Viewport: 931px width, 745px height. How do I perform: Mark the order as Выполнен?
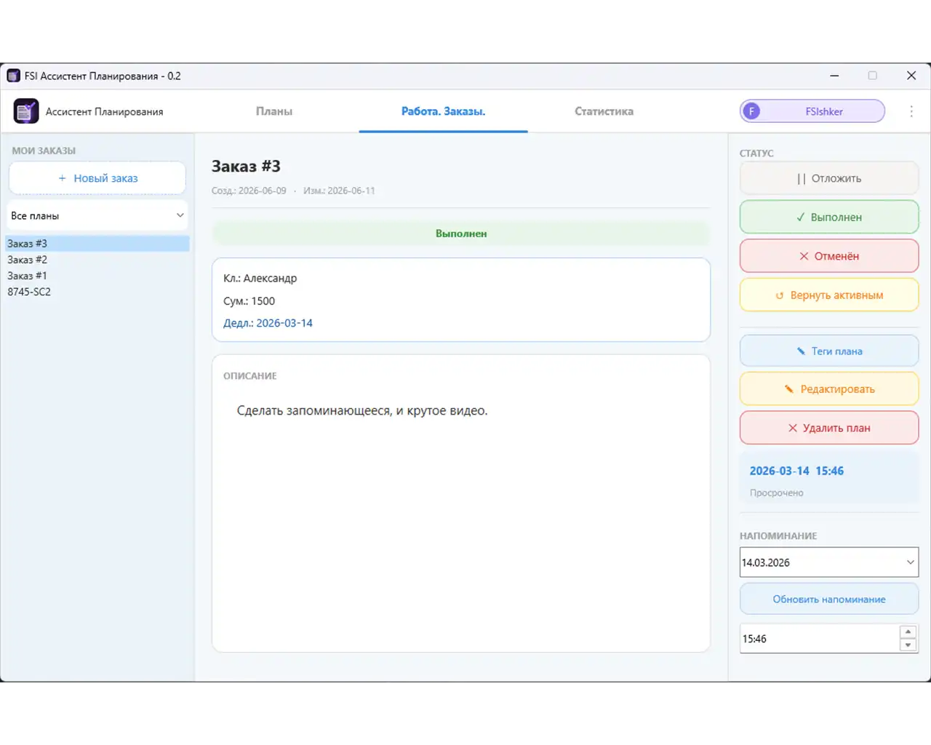click(829, 217)
